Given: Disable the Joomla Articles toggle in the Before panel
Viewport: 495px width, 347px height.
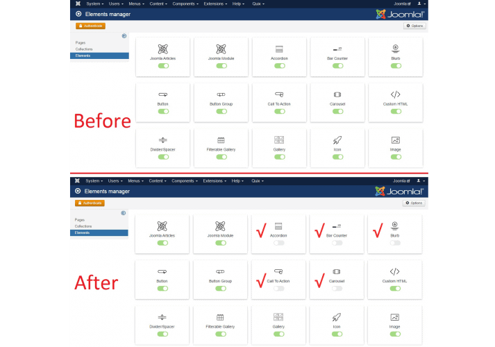Looking at the screenshot, I should [x=162, y=65].
